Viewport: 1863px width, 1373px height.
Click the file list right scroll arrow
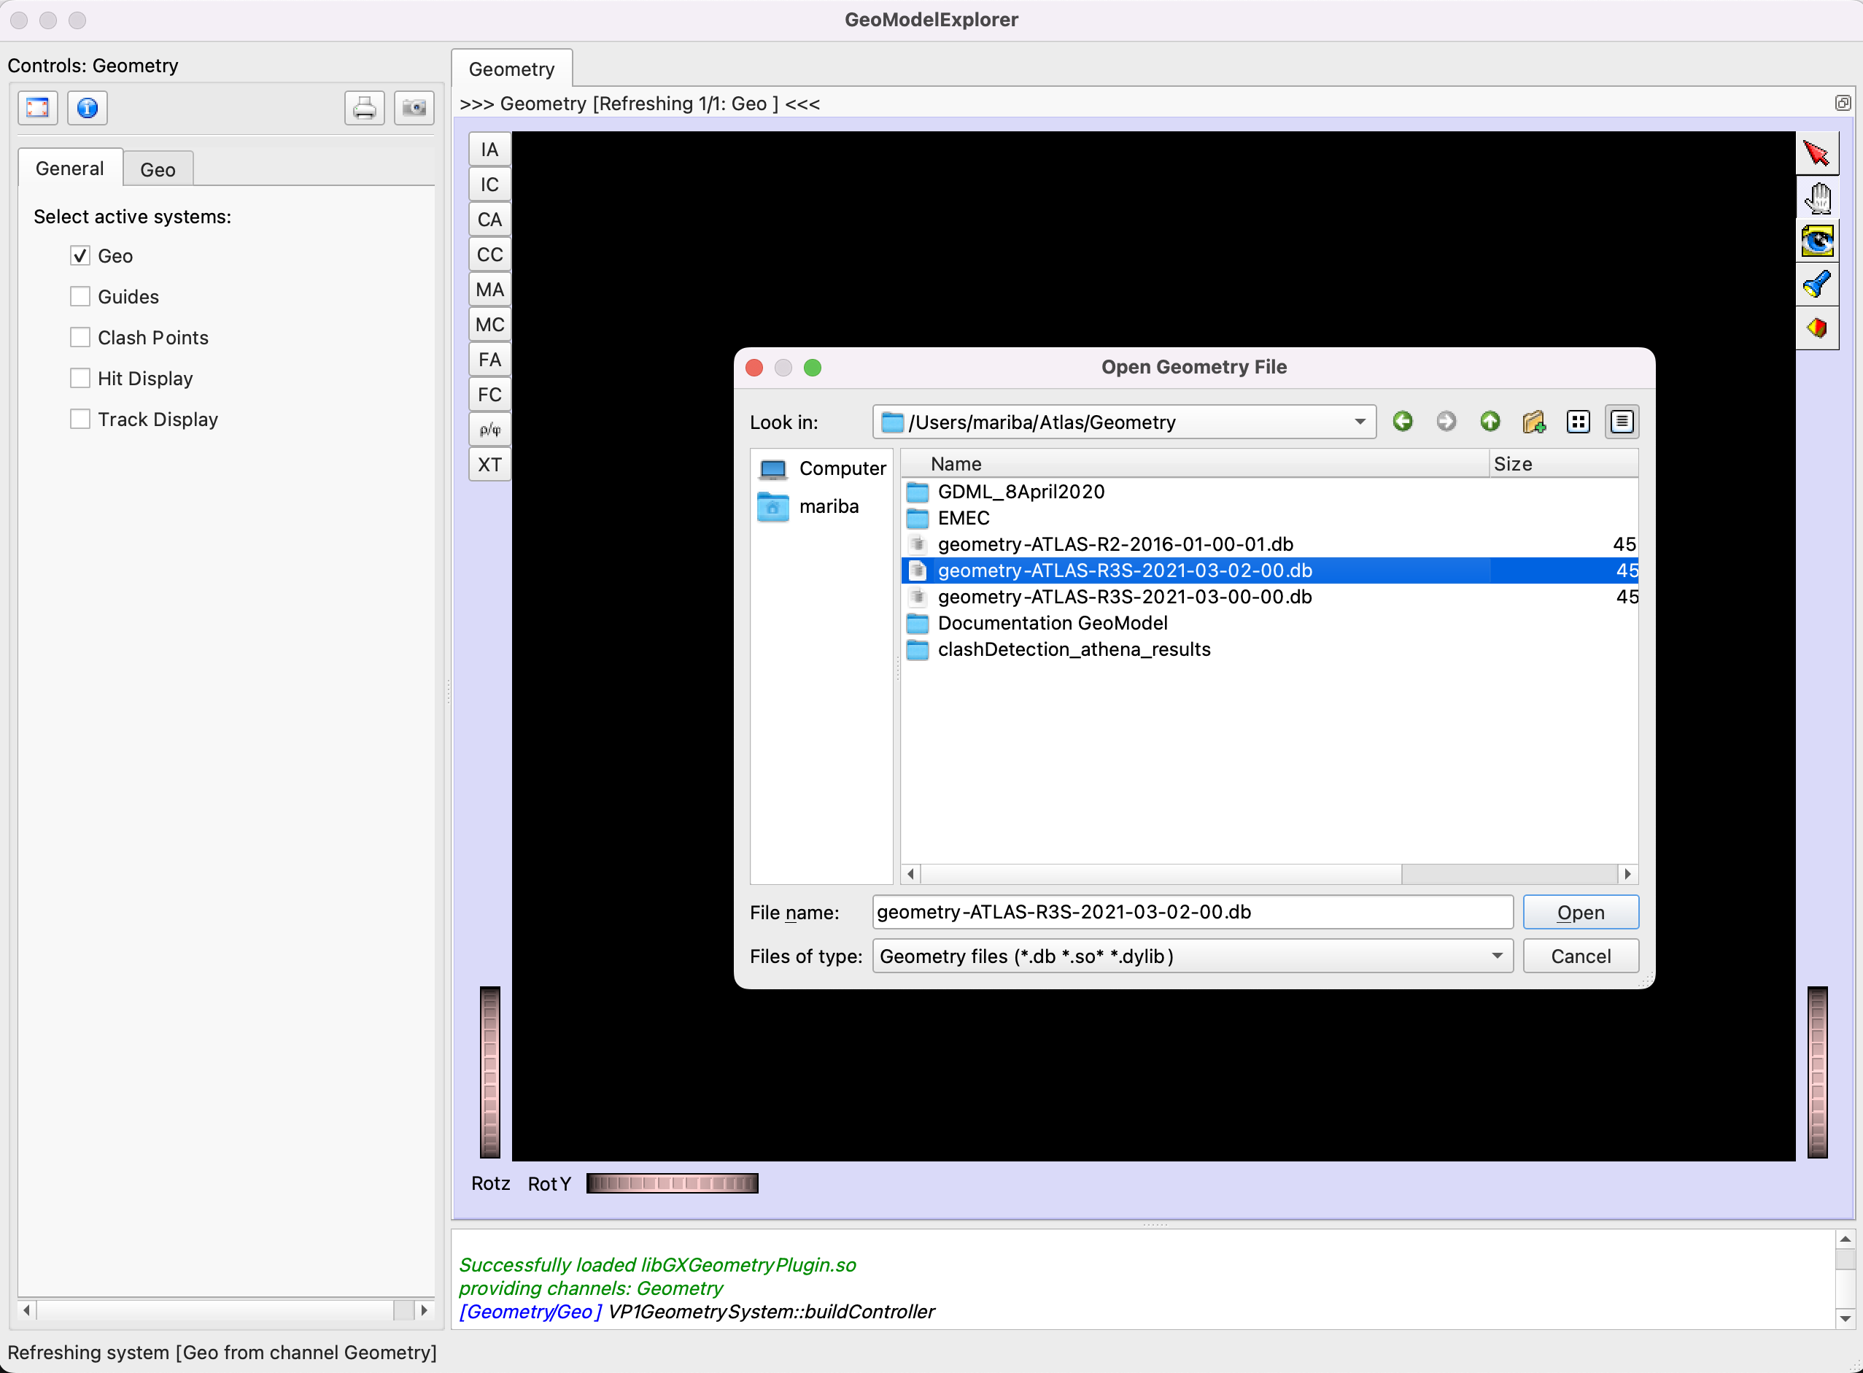point(1628,873)
